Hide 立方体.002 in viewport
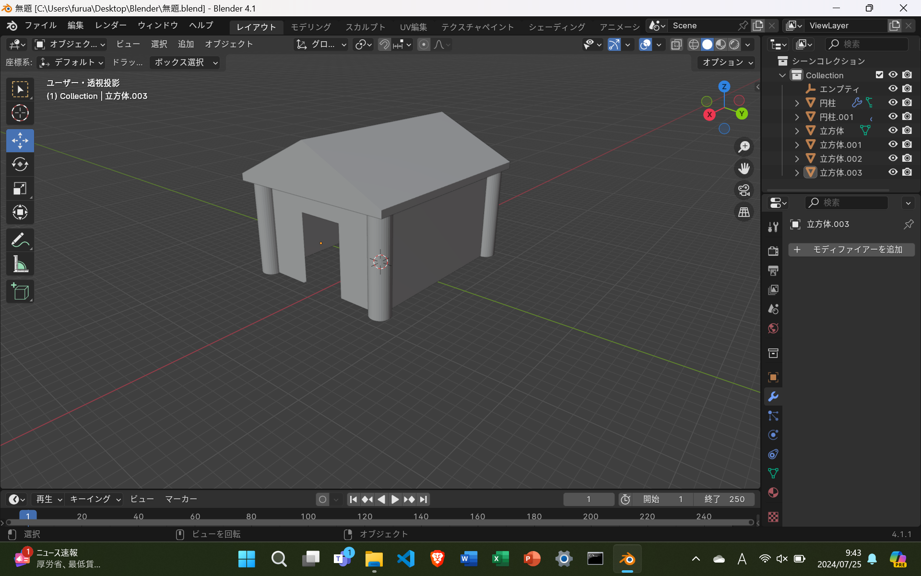This screenshot has width=921, height=576. (893, 158)
